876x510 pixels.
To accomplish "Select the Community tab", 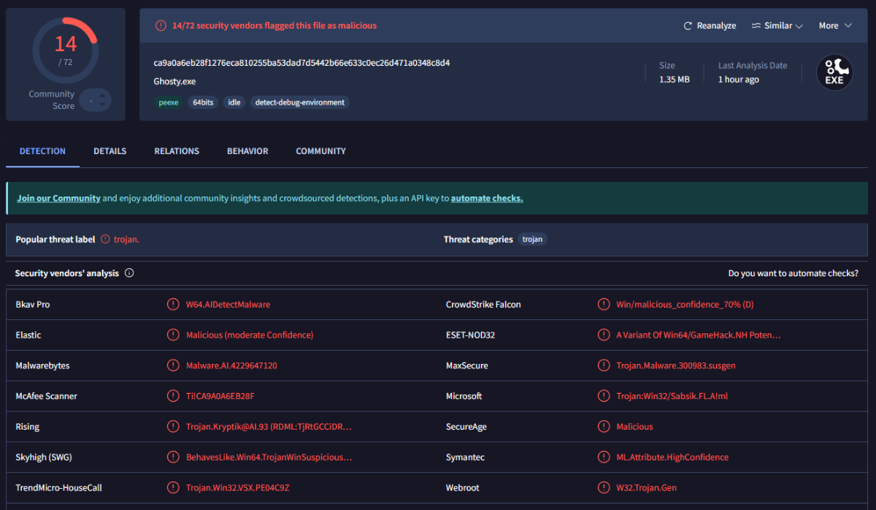I will pos(320,151).
